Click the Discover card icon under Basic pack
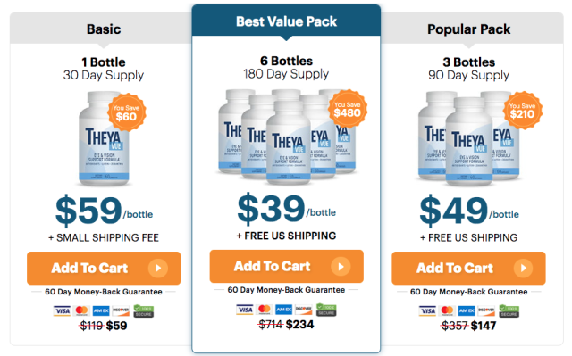The width and height of the screenshot is (572, 356). 121,310
